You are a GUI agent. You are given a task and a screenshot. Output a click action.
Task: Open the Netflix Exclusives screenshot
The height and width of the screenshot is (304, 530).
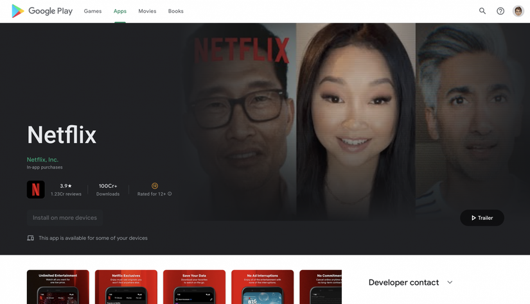126,287
